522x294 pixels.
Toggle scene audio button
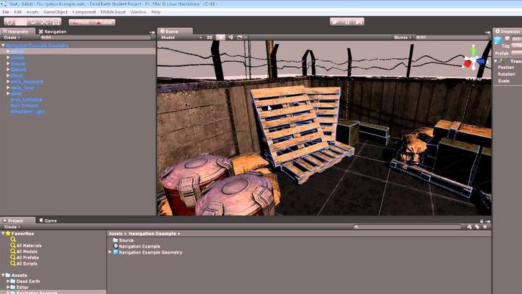pos(231,37)
